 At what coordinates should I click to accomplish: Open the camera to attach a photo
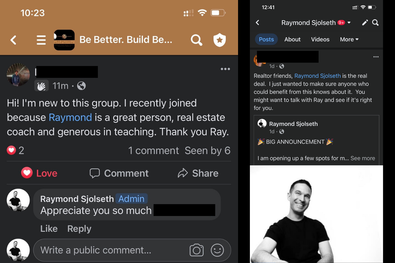[x=196, y=250]
